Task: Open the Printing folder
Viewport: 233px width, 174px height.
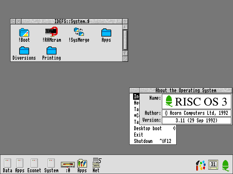Action: pyautogui.click(x=52, y=53)
